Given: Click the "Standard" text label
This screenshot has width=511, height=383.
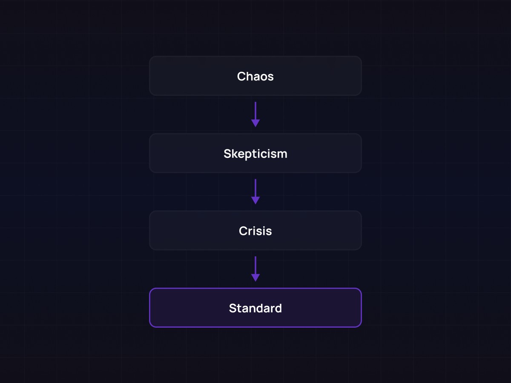Looking at the screenshot, I should click(x=255, y=308).
